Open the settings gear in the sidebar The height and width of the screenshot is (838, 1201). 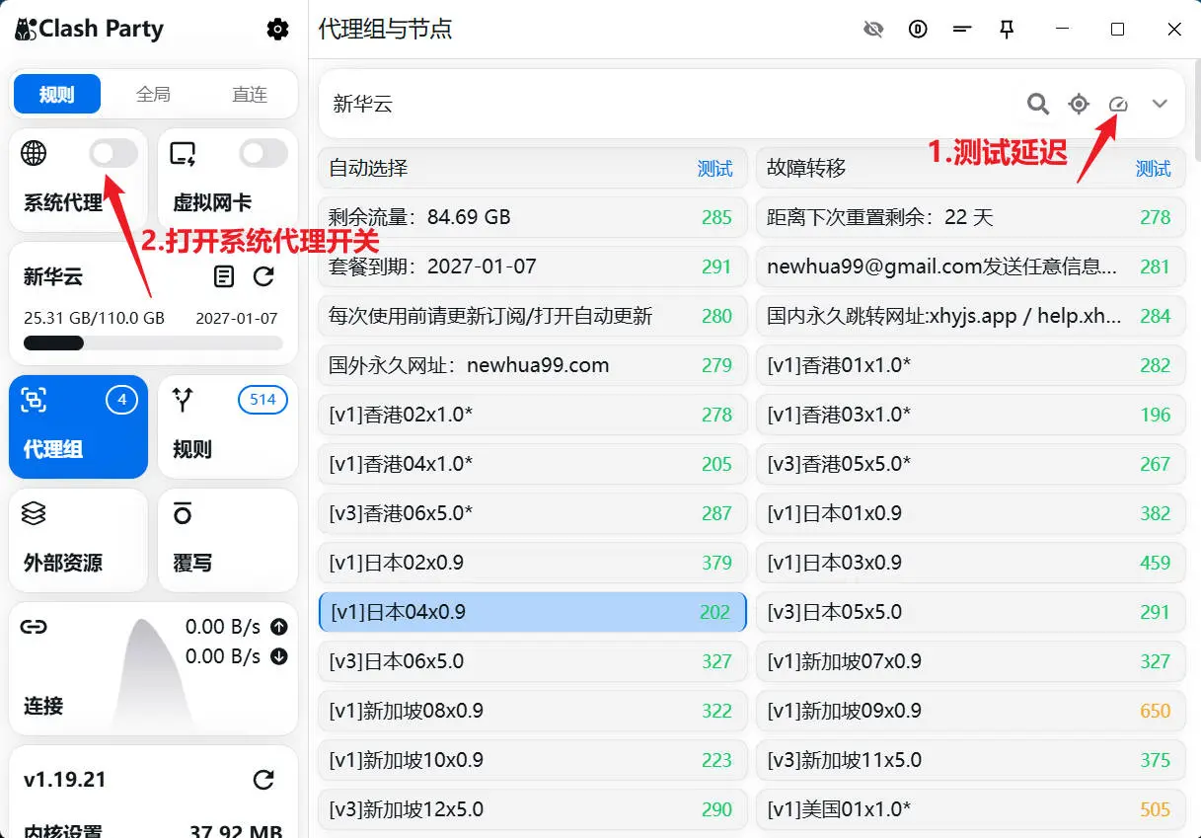(x=277, y=30)
